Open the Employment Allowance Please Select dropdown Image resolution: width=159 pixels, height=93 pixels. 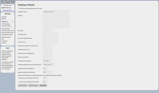click(x=48, y=65)
